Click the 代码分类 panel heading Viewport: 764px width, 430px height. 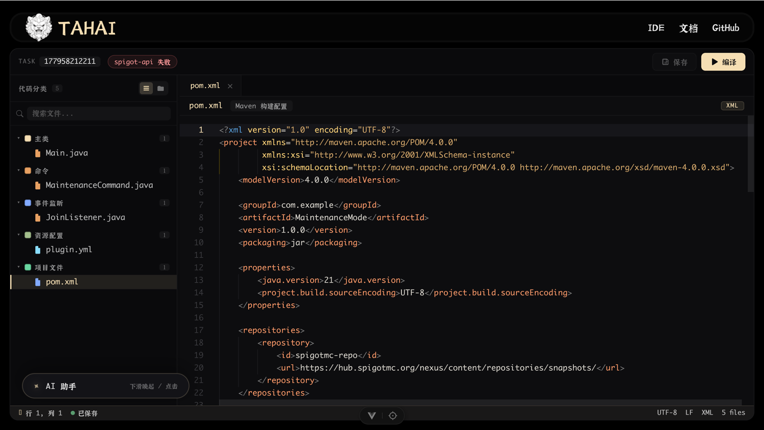click(33, 88)
